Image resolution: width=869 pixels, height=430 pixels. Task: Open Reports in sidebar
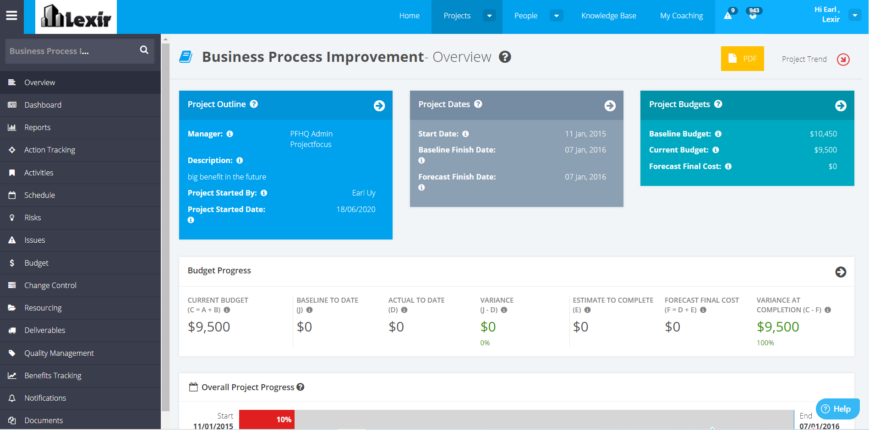pos(80,127)
